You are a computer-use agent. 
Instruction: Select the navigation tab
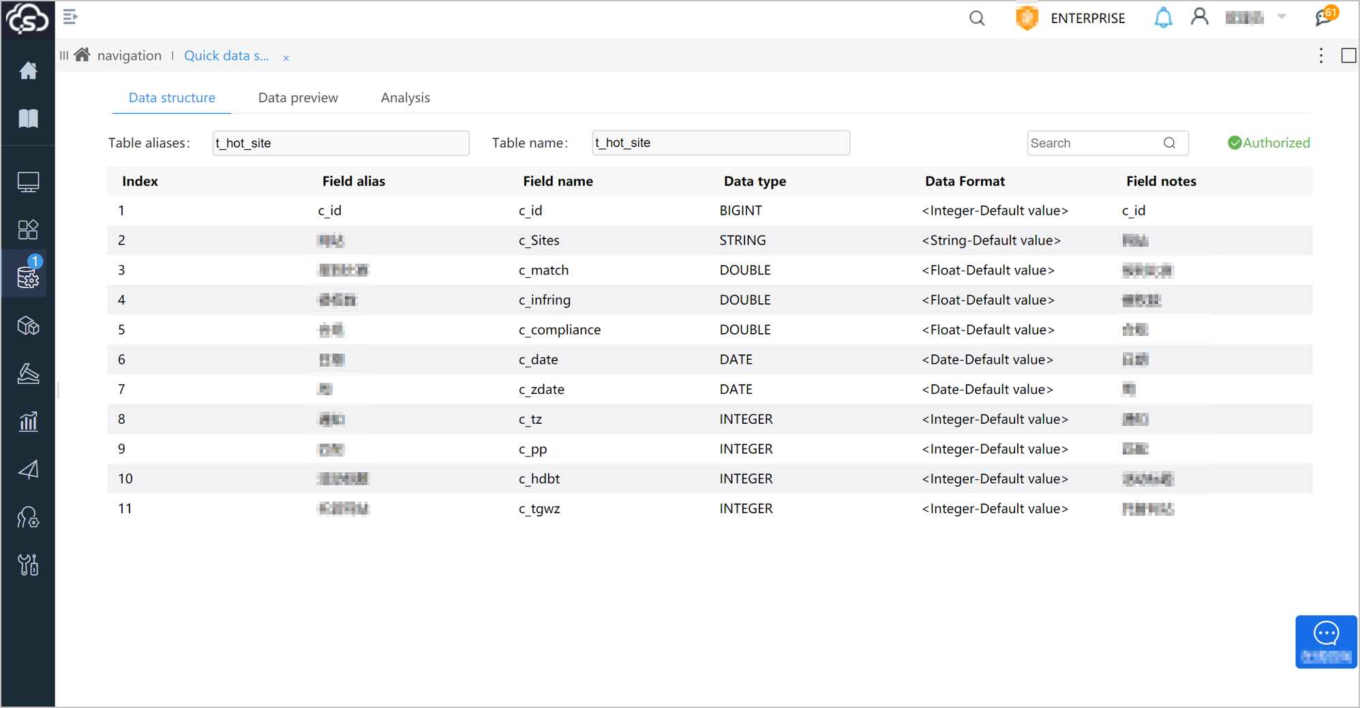point(130,56)
